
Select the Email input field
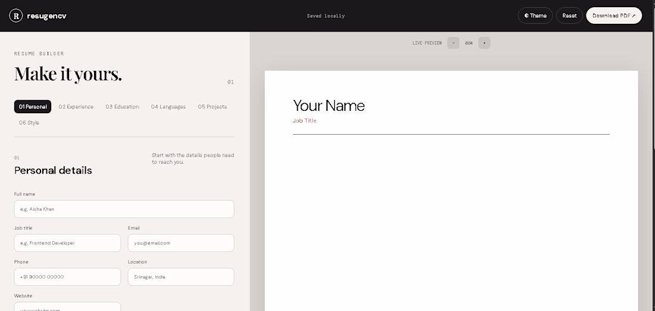[181, 243]
